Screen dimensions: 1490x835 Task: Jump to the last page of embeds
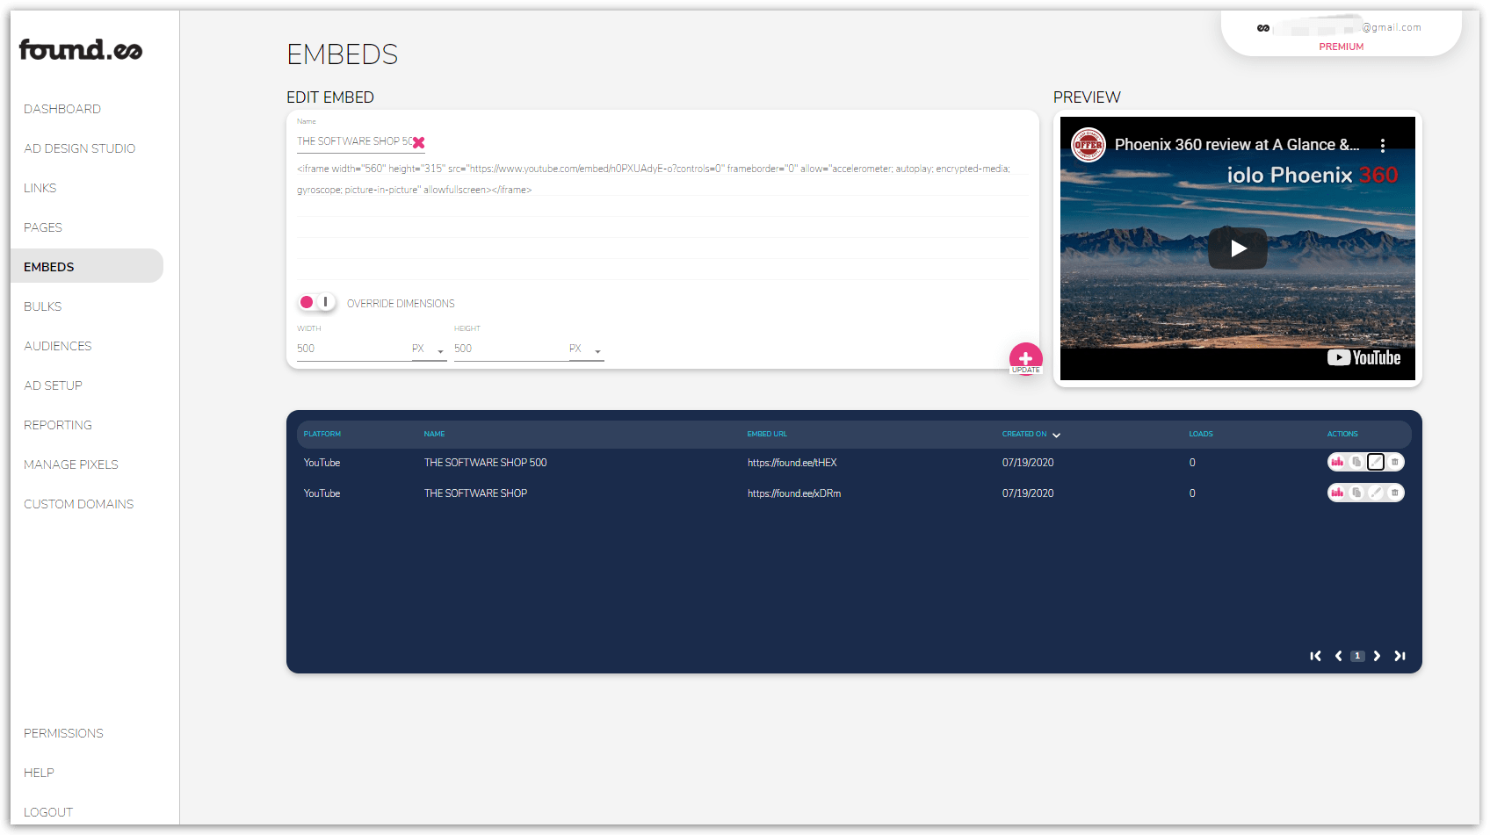(x=1400, y=655)
